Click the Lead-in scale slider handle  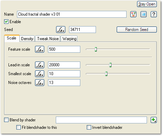click(110, 65)
